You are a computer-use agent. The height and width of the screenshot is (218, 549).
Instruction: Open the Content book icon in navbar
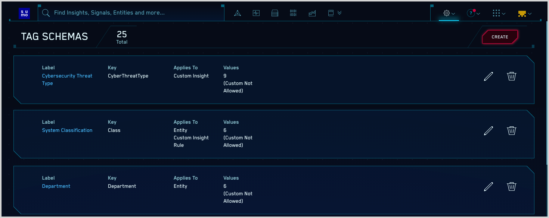tap(331, 13)
